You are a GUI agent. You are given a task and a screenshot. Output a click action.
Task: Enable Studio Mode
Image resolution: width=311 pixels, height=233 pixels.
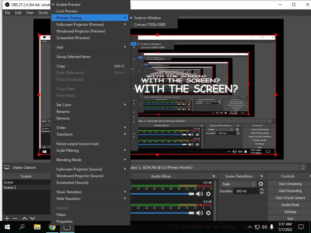[x=290, y=205]
